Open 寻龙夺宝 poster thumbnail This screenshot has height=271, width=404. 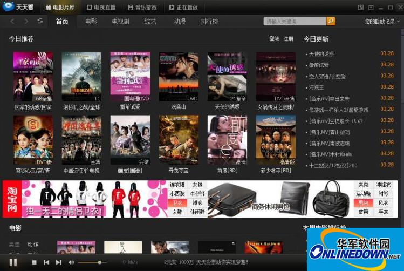(179, 140)
